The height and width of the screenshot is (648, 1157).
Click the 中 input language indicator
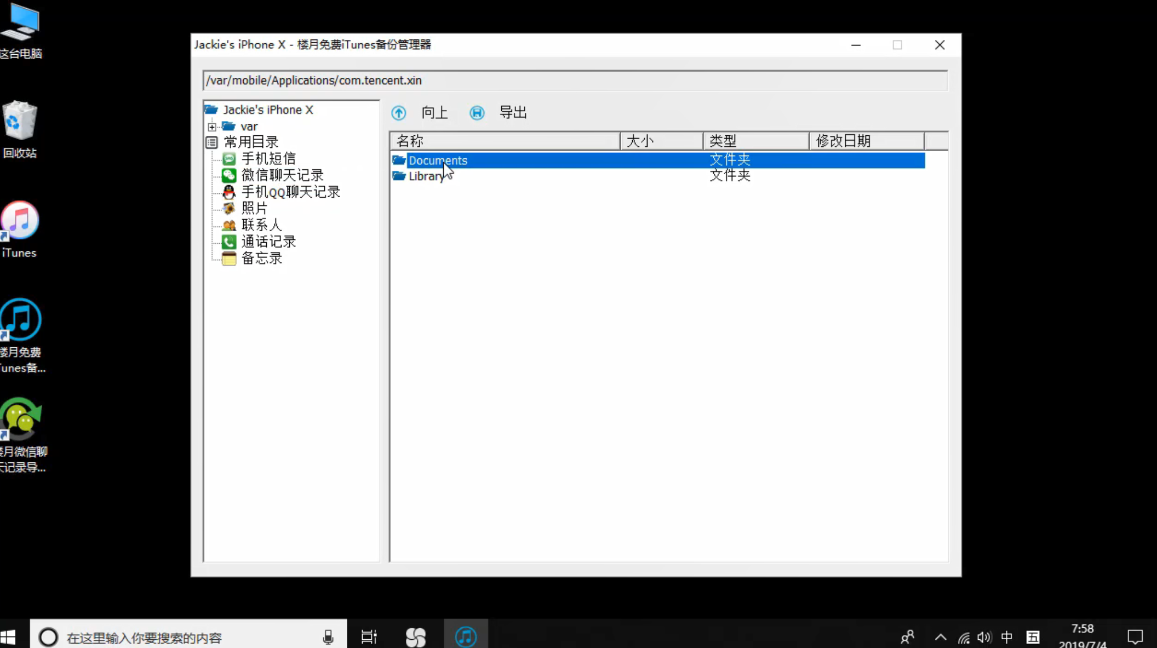pos(1007,637)
